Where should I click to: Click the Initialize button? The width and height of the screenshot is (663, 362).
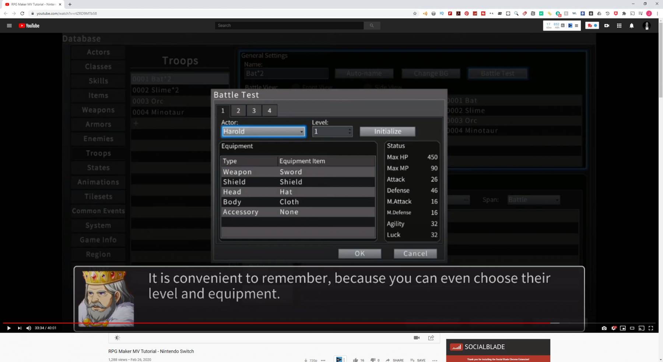[387, 131]
